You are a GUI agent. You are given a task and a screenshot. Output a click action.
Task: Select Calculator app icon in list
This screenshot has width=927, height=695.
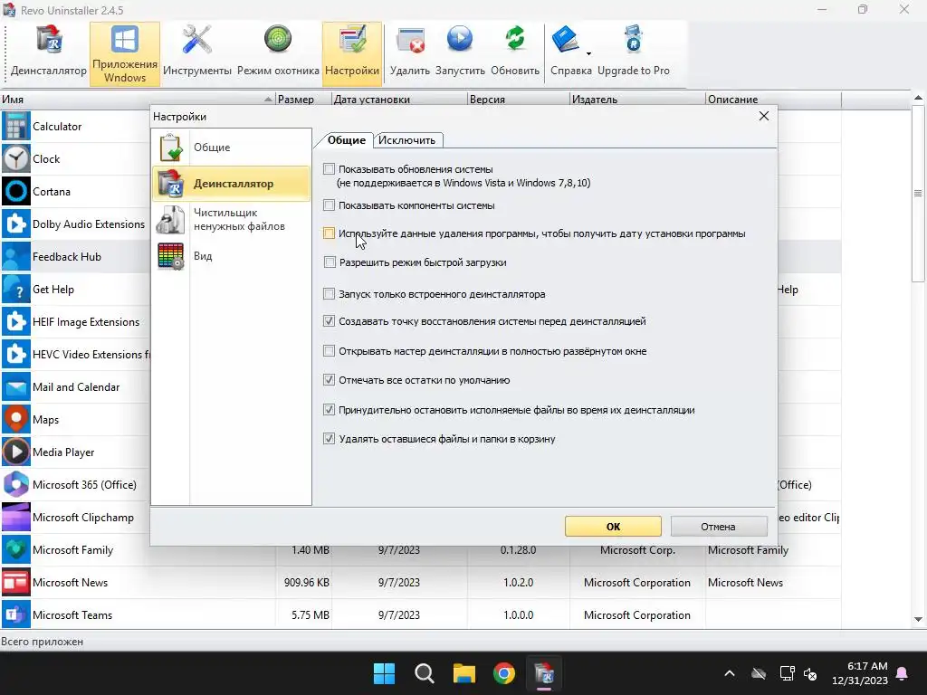(16, 127)
